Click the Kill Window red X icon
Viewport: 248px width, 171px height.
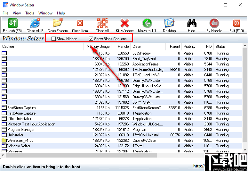[x=124, y=23]
